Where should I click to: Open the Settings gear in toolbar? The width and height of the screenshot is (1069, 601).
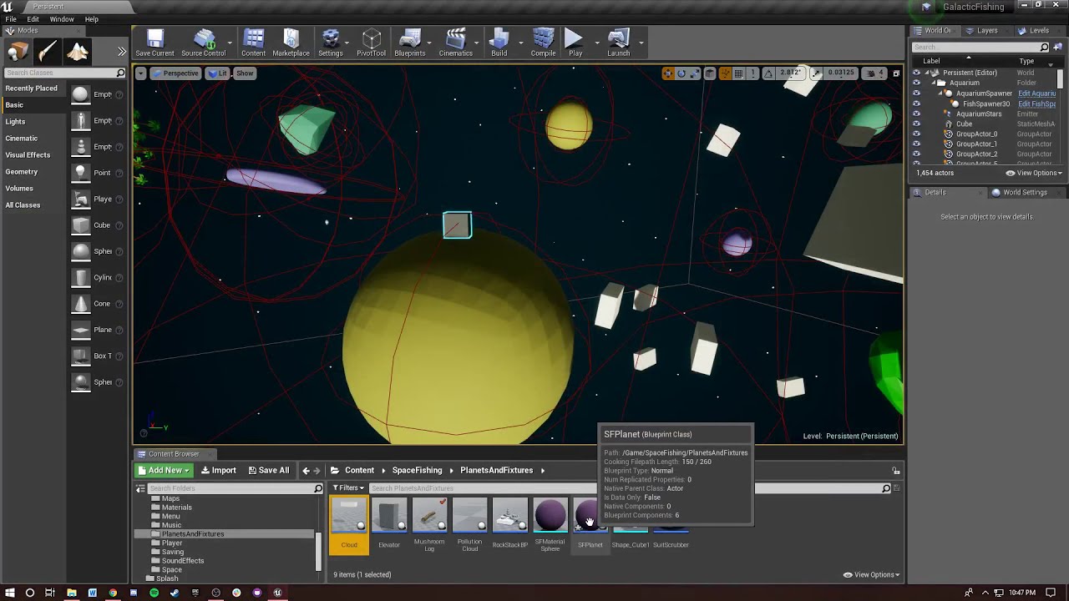coord(330,43)
